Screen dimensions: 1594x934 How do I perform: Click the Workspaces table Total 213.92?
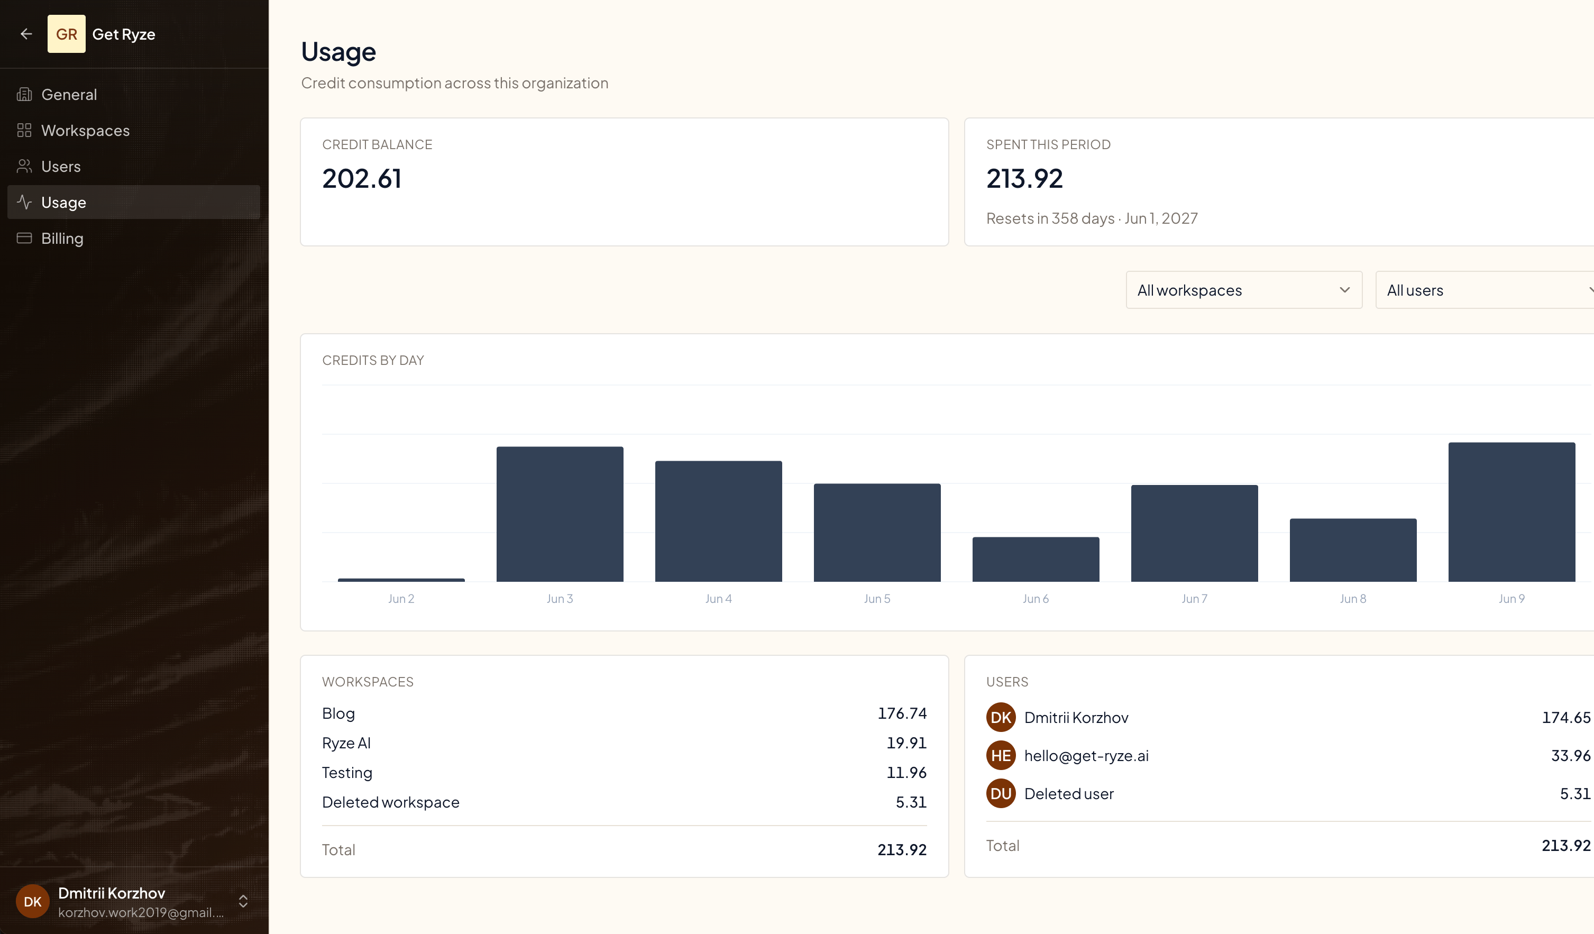902,850
